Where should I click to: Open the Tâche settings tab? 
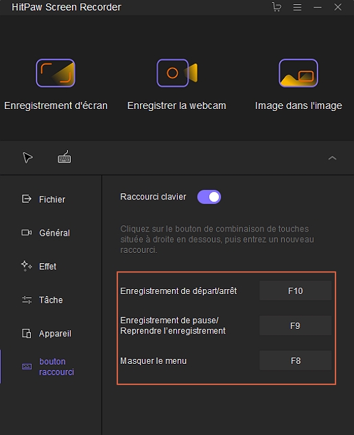pos(43,300)
